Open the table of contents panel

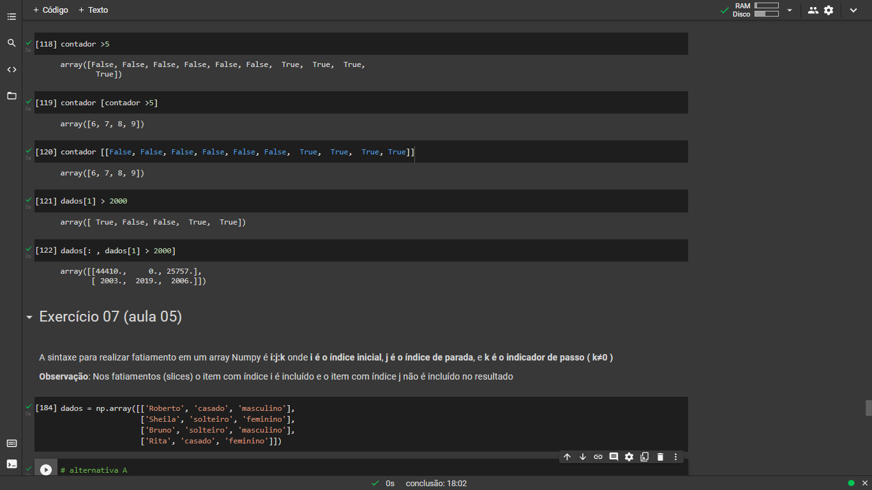click(11, 17)
